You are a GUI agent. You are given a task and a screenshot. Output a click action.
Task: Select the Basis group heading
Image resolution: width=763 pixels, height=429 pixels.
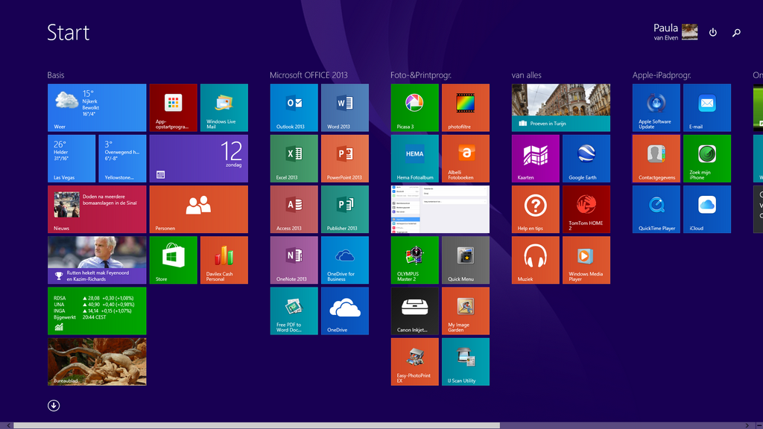click(x=55, y=75)
